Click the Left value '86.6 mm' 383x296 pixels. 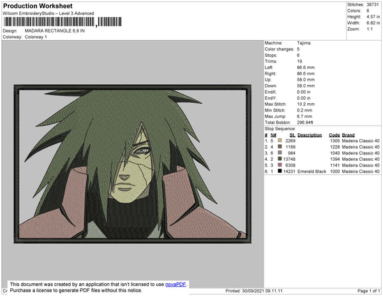click(x=306, y=68)
